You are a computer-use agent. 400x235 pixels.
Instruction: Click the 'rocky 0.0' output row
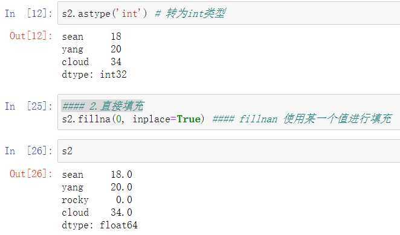tap(97, 200)
